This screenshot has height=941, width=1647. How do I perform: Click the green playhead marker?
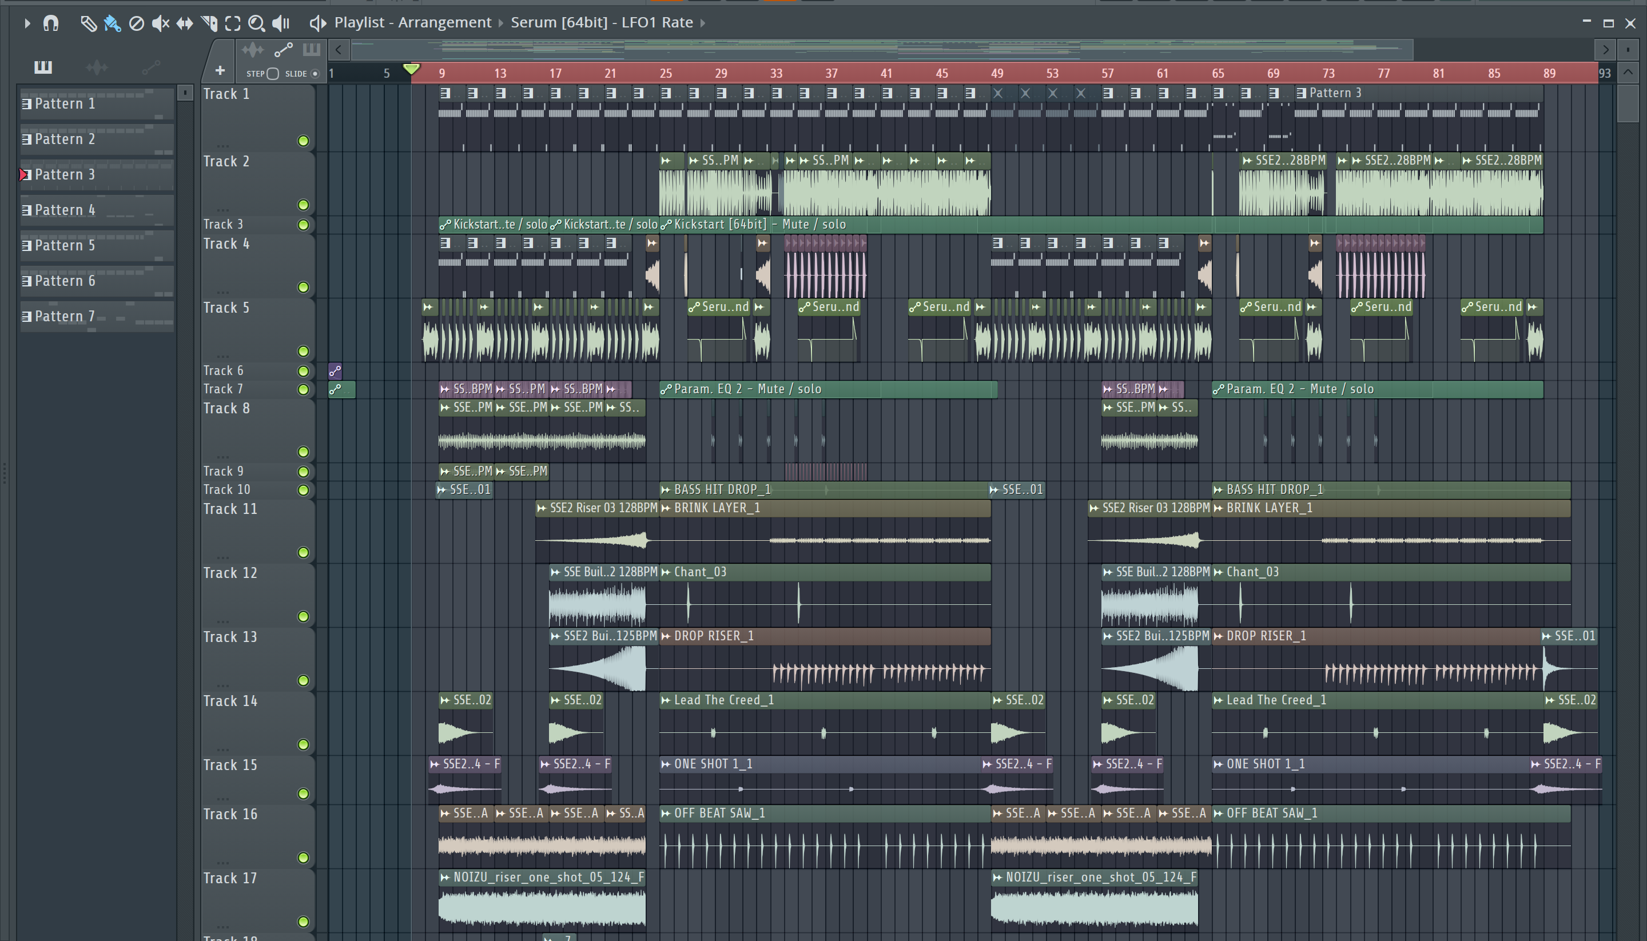411,69
